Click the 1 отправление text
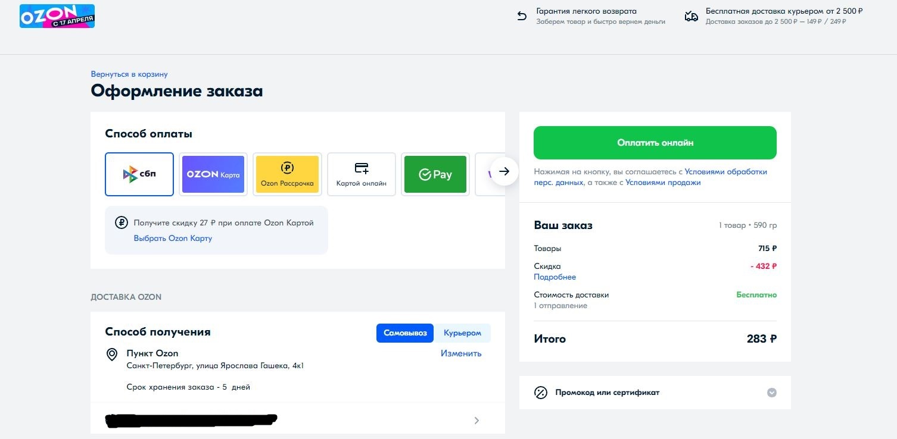The height and width of the screenshot is (439, 897). [560, 306]
